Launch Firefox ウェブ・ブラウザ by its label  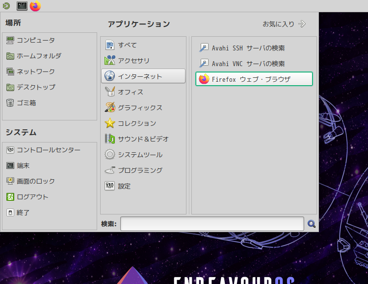(251, 79)
